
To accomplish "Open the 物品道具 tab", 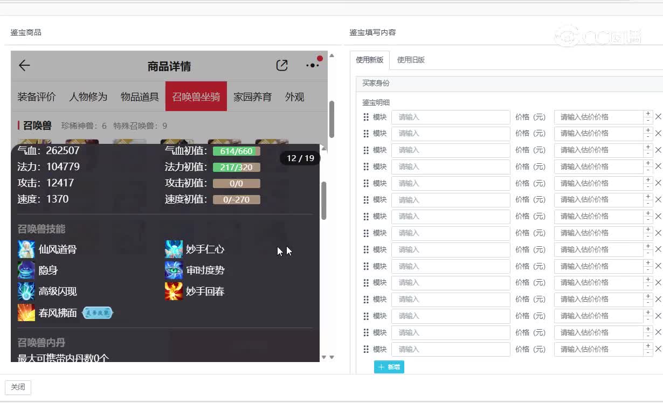I will click(140, 97).
